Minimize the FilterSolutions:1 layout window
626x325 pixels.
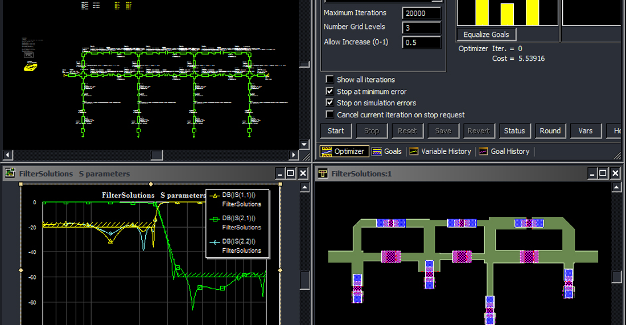tap(592, 173)
